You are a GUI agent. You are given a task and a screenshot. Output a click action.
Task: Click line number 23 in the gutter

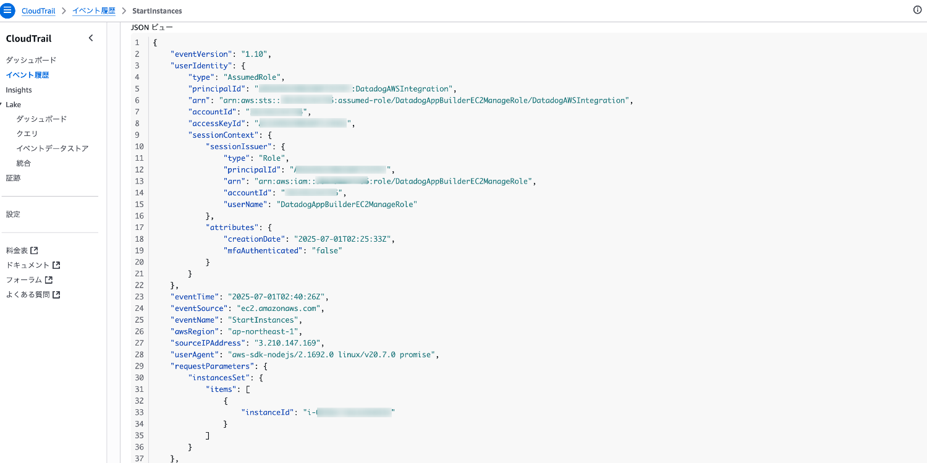(x=139, y=297)
